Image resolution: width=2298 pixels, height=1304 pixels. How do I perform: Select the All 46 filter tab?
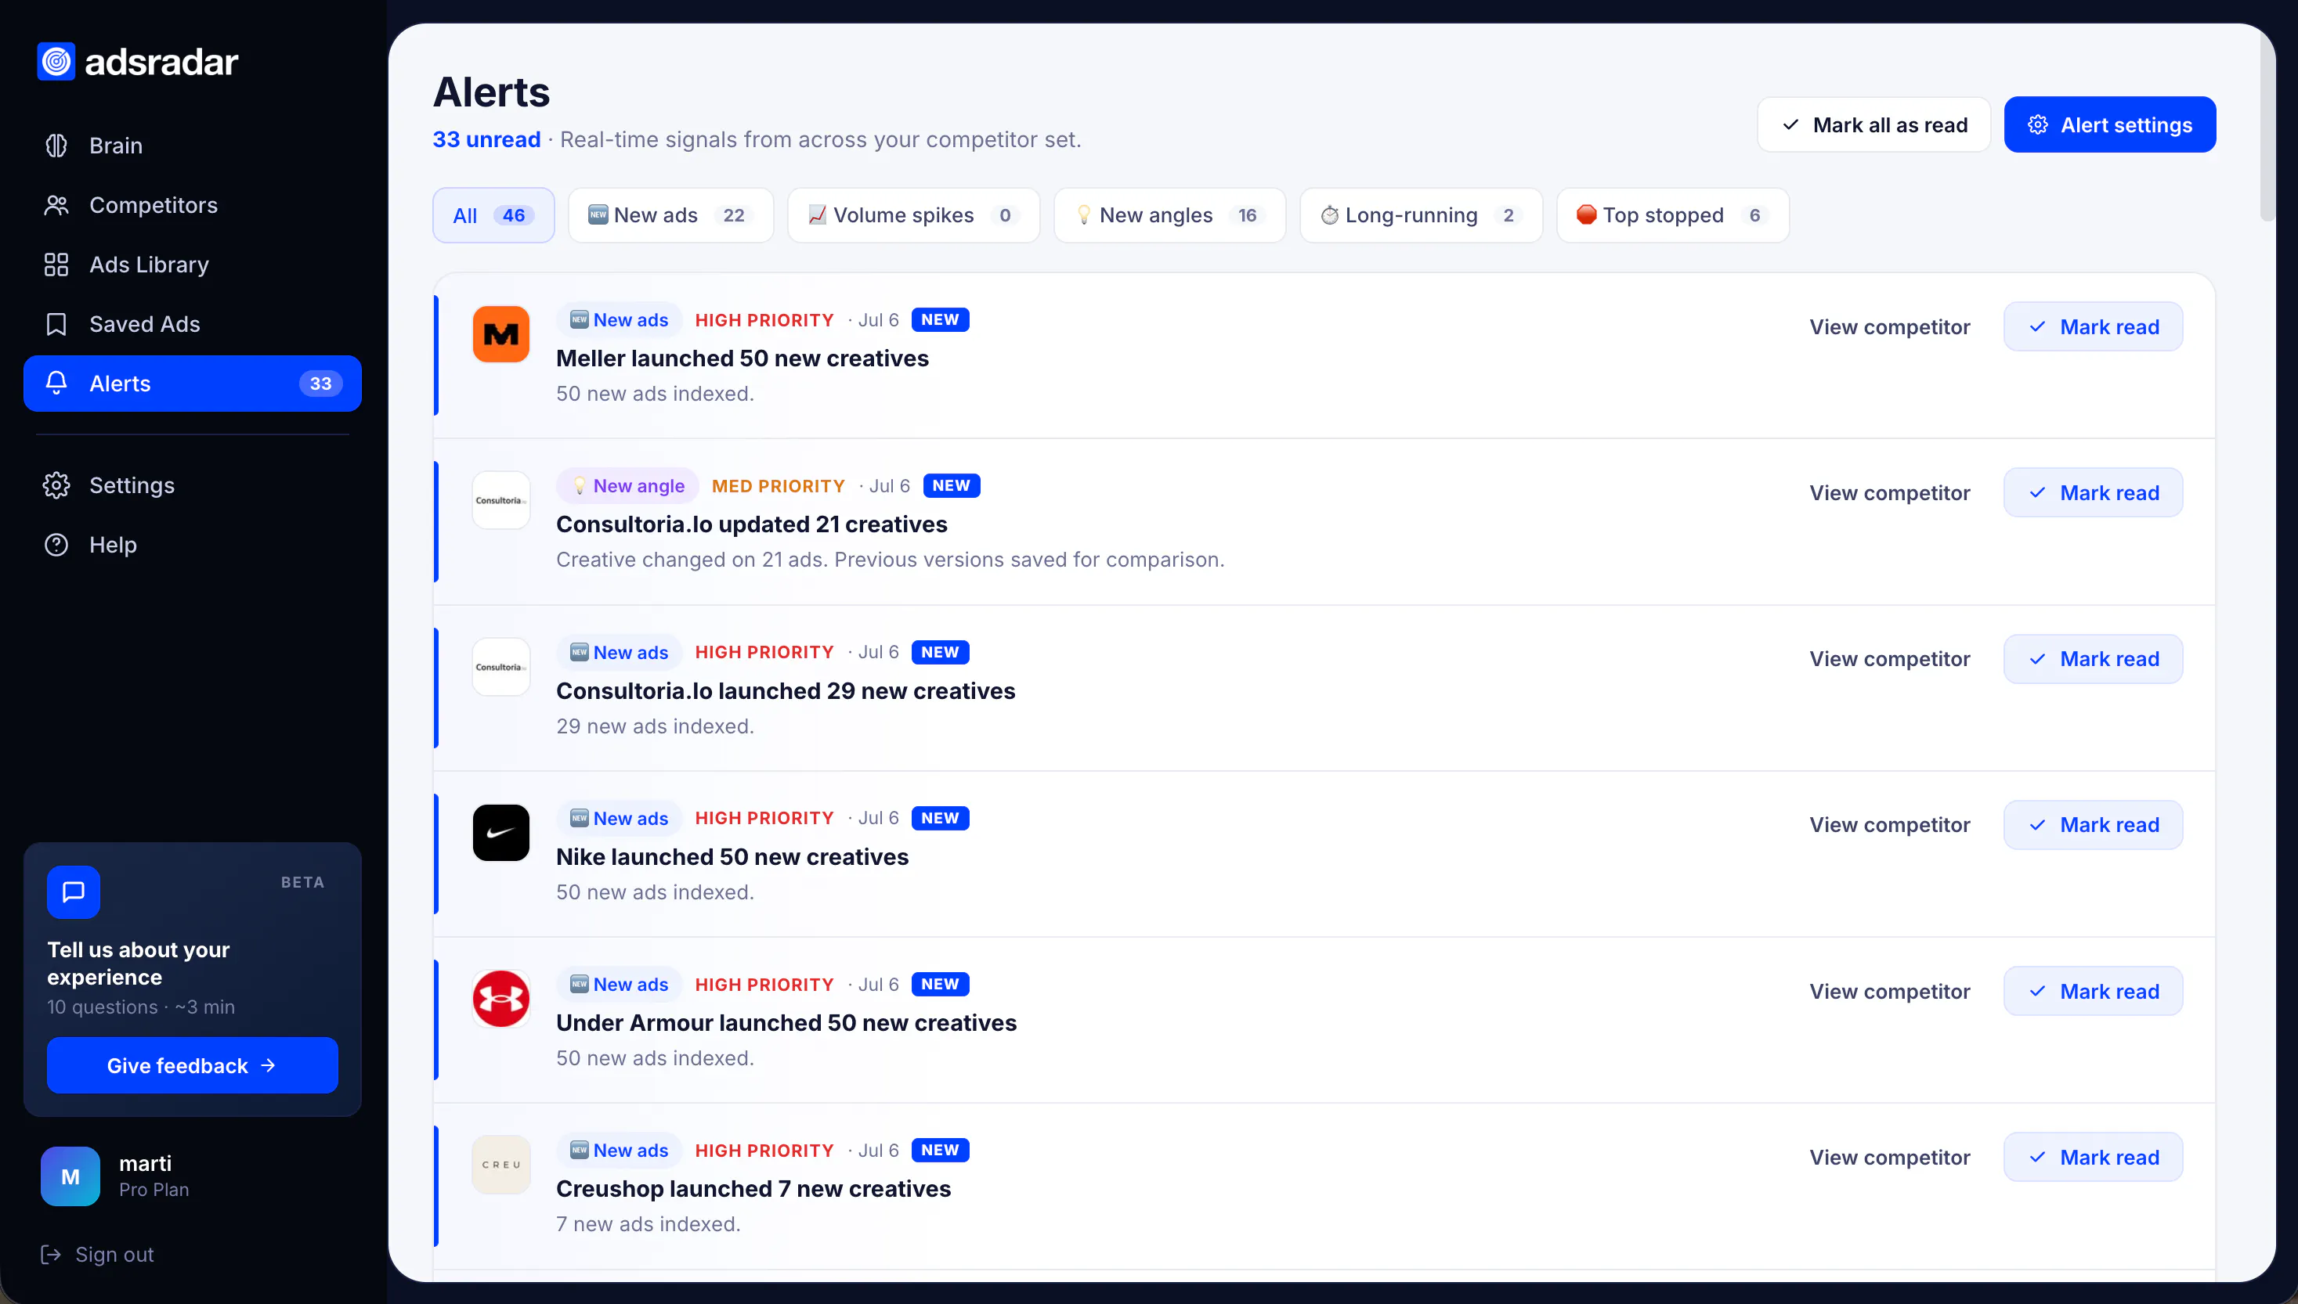pyautogui.click(x=493, y=215)
